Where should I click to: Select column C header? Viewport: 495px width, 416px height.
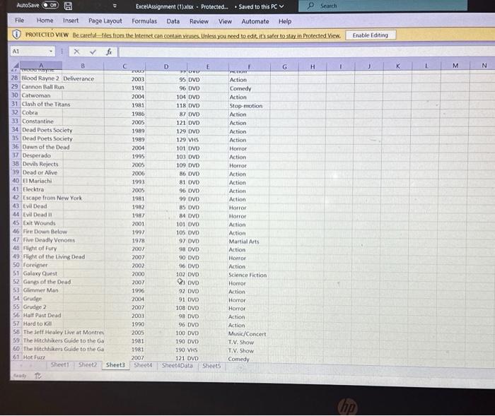(124, 66)
